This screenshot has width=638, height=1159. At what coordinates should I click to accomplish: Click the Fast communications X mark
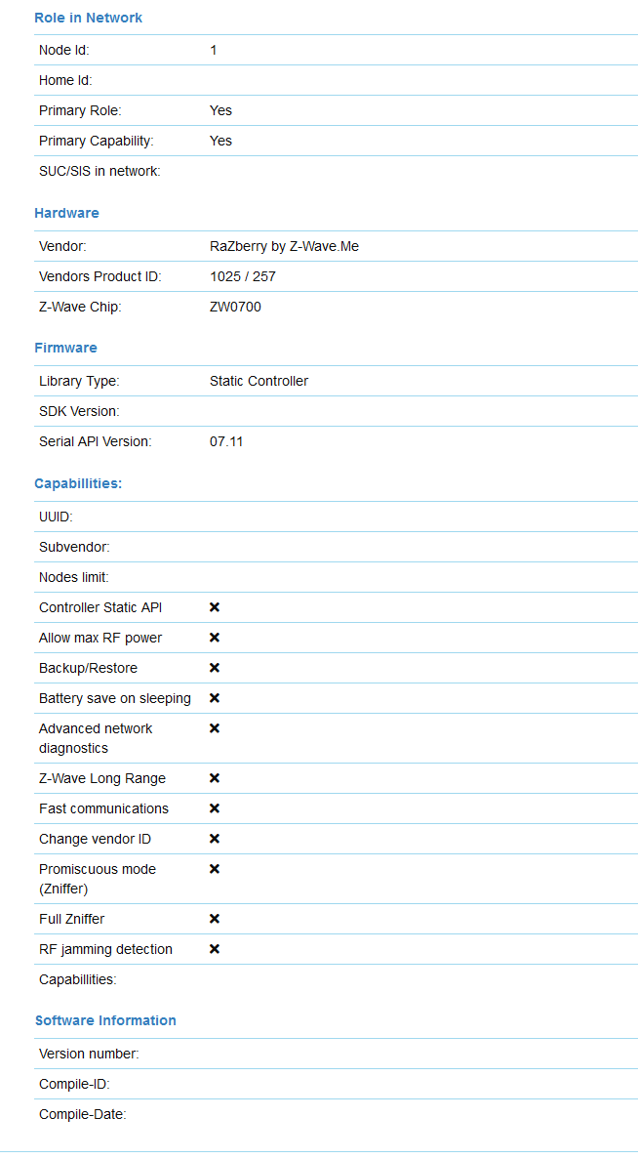[x=215, y=808]
